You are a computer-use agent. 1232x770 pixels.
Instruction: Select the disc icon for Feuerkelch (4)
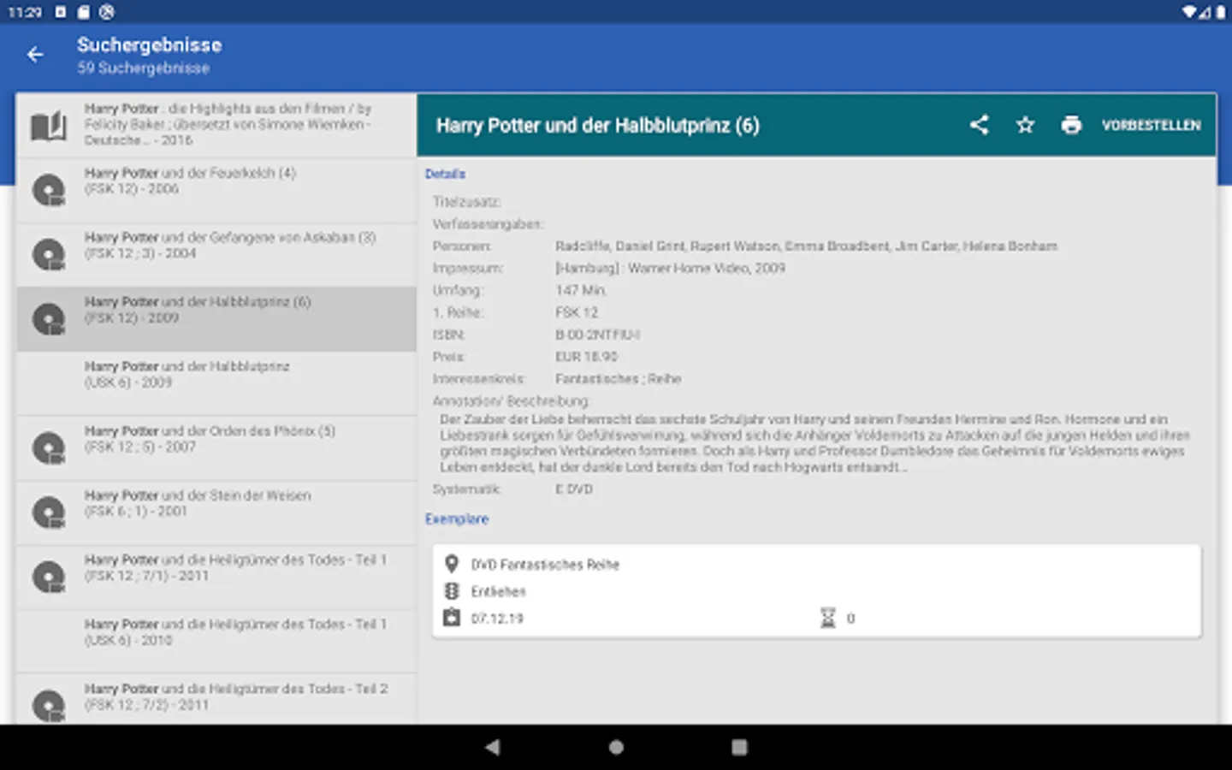point(49,190)
